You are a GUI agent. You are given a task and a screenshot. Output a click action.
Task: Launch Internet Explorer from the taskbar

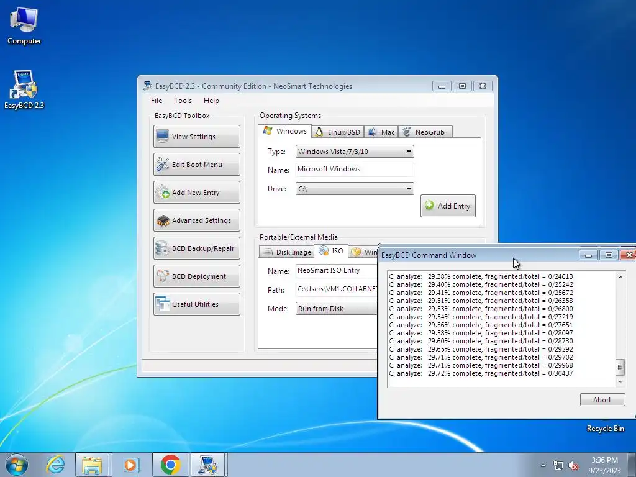click(55, 465)
